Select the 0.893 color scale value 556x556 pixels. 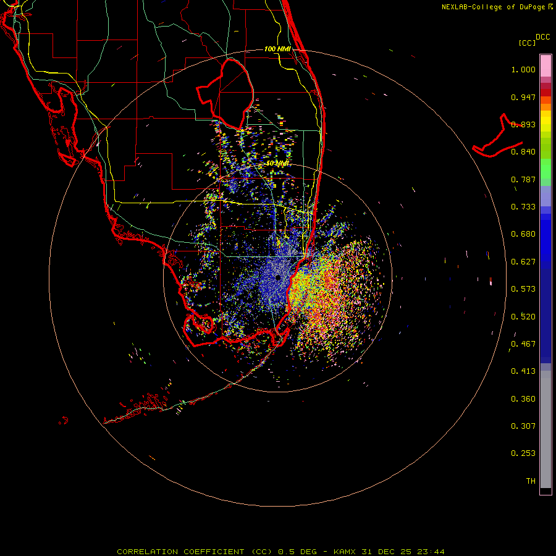(x=523, y=124)
